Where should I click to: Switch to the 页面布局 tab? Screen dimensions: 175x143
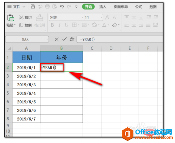click(121, 7)
